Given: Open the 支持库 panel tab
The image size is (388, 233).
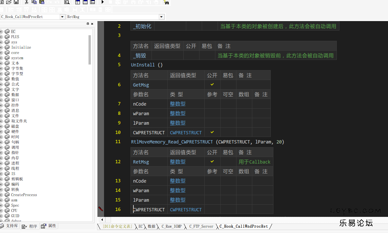Looking at the screenshot, I should pos(9,226).
